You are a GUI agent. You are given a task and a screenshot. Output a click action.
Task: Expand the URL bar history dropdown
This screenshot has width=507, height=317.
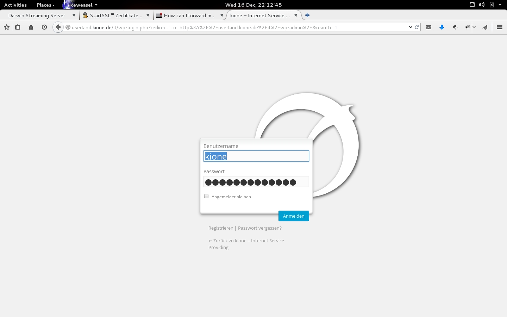tap(411, 27)
